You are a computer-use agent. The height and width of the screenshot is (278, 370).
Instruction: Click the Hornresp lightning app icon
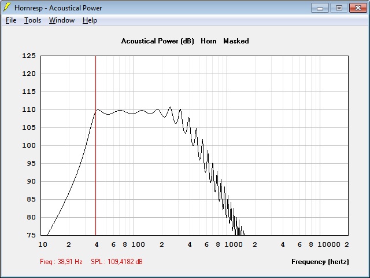click(x=6, y=8)
